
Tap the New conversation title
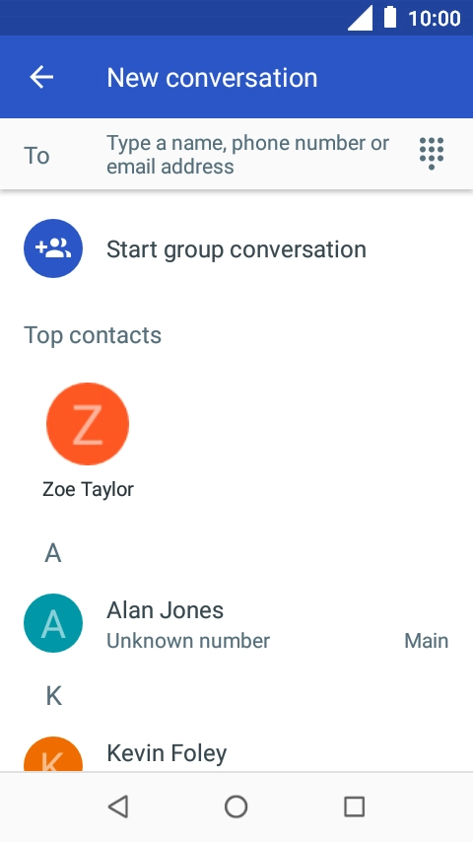212,77
